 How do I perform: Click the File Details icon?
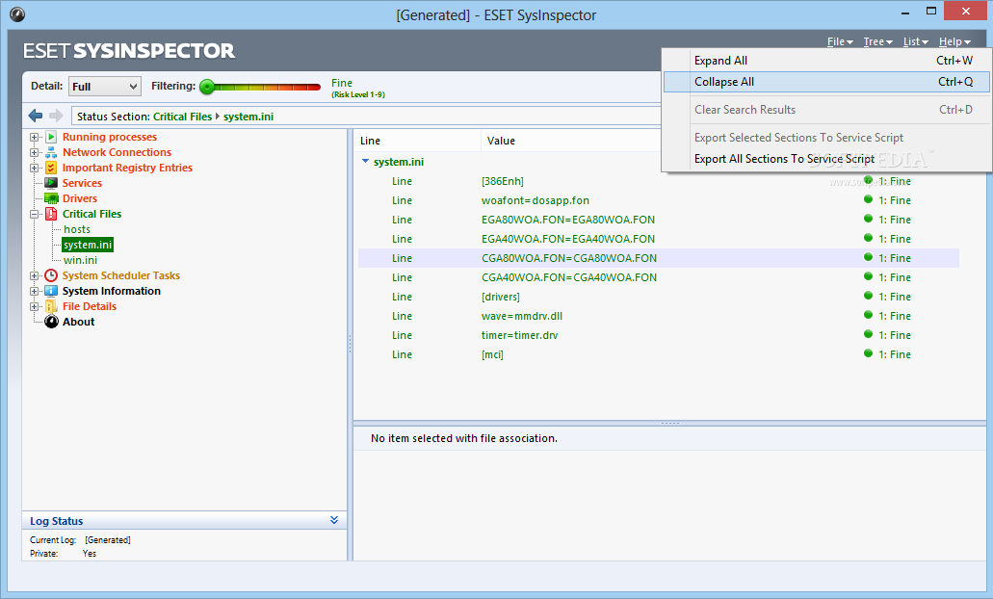(51, 306)
